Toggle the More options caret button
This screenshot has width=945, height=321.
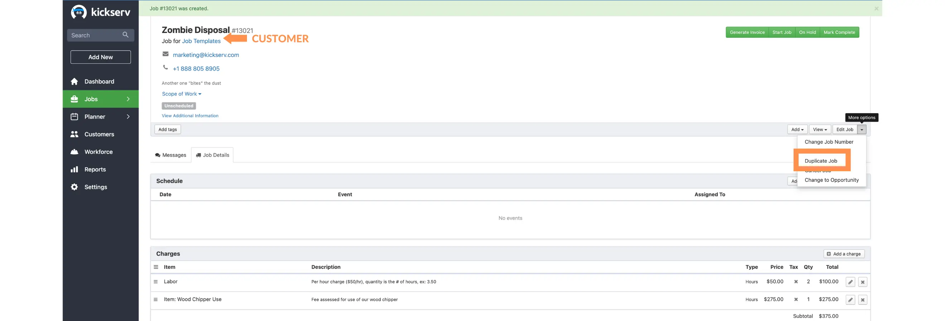pyautogui.click(x=862, y=129)
